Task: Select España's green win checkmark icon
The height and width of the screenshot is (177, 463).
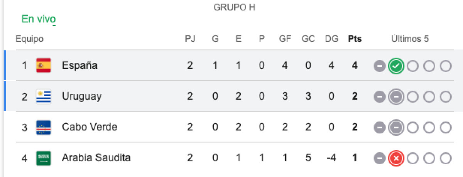Action: (x=396, y=66)
